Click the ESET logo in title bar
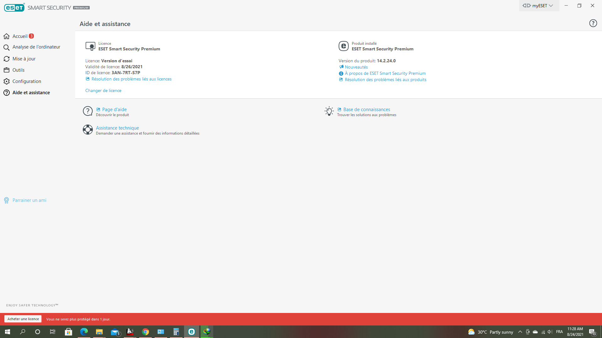Screen dimensions: 602x338 (x=14, y=8)
